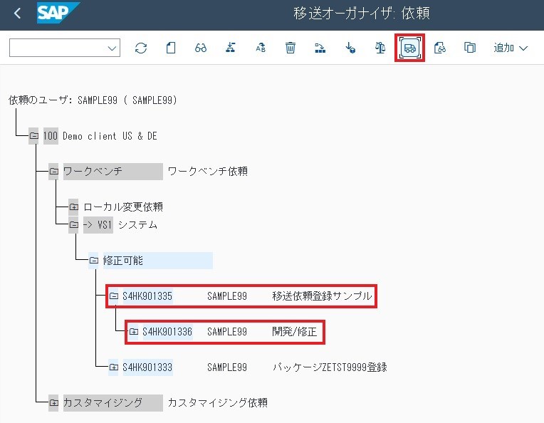Click the release truck icon
The width and height of the screenshot is (544, 423).
409,48
